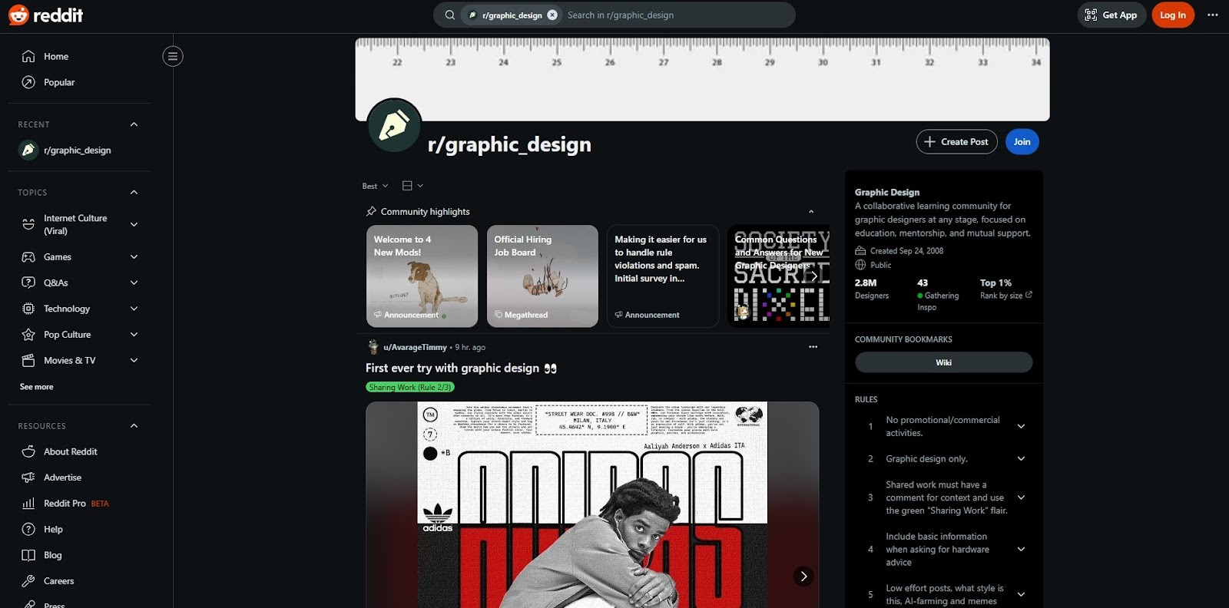Viewport: 1229px width, 608px height.
Task: Open the Get App QR button
Action: 1111,15
